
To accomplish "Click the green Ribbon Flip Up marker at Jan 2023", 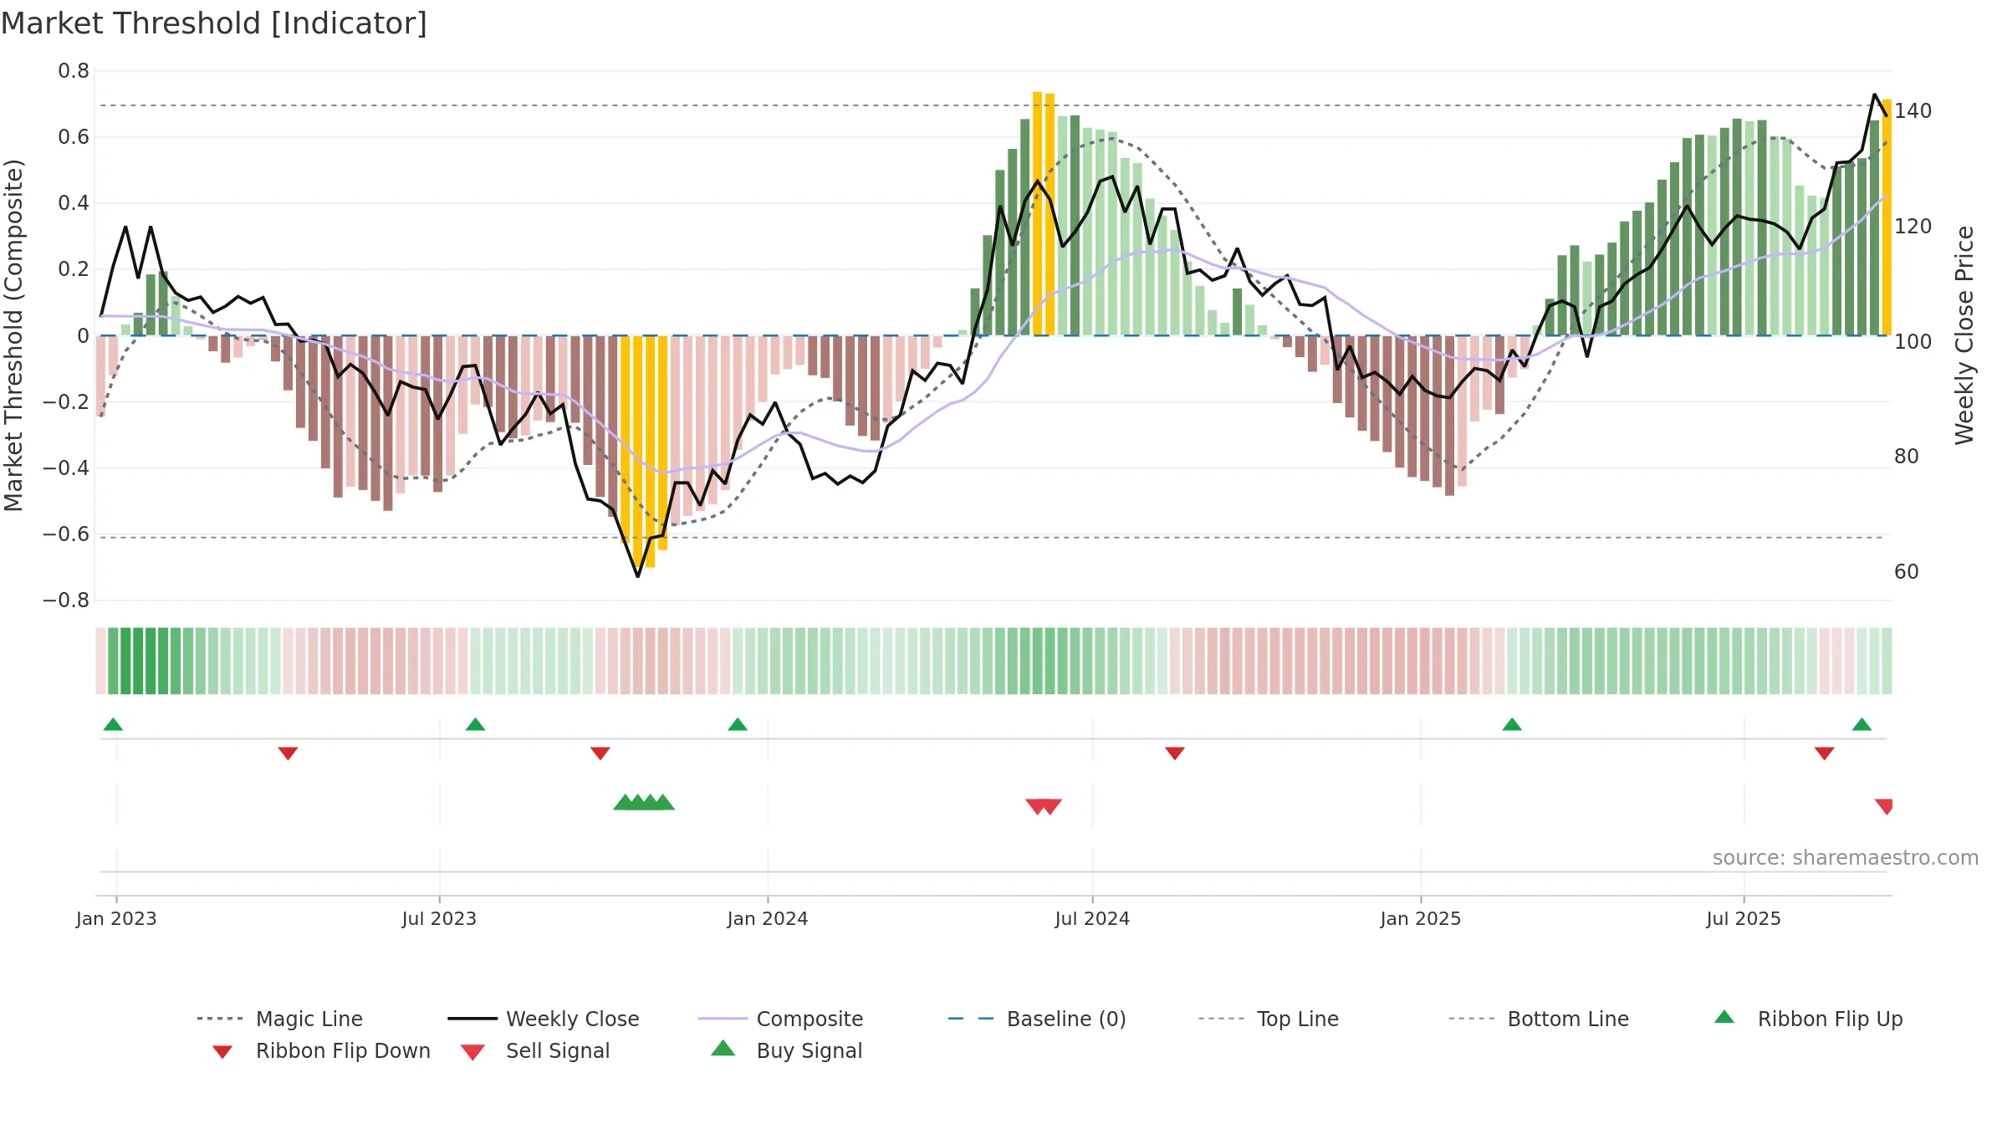I will 113,724.
